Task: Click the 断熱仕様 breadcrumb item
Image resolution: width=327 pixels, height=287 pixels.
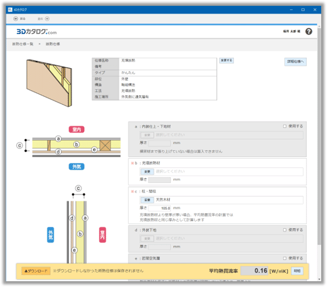Action: click(53, 44)
